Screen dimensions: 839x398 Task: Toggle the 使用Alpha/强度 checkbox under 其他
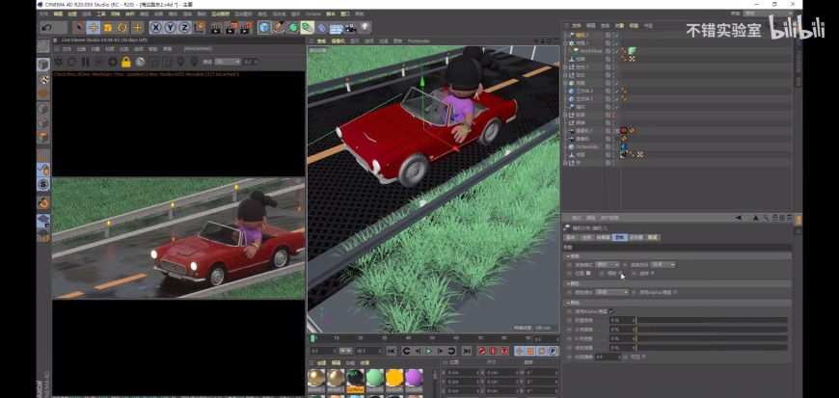(610, 311)
